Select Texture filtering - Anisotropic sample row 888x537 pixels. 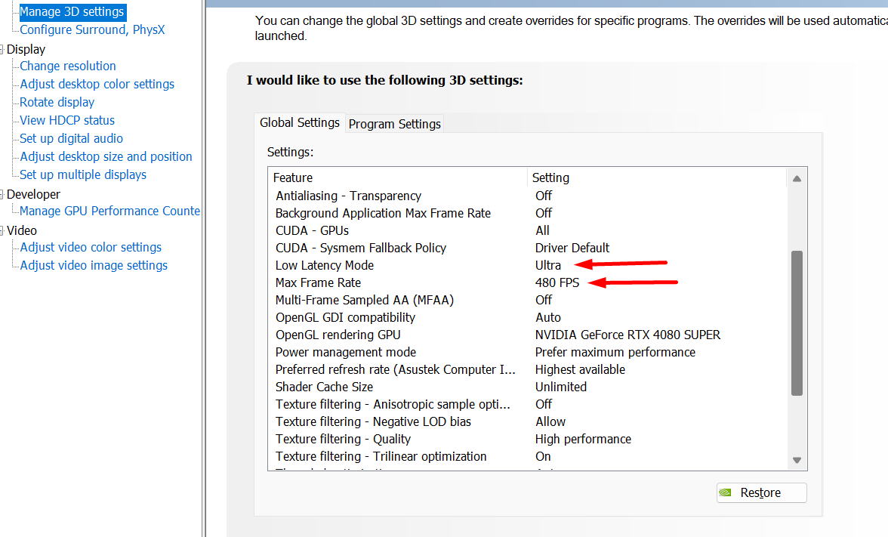527,405
